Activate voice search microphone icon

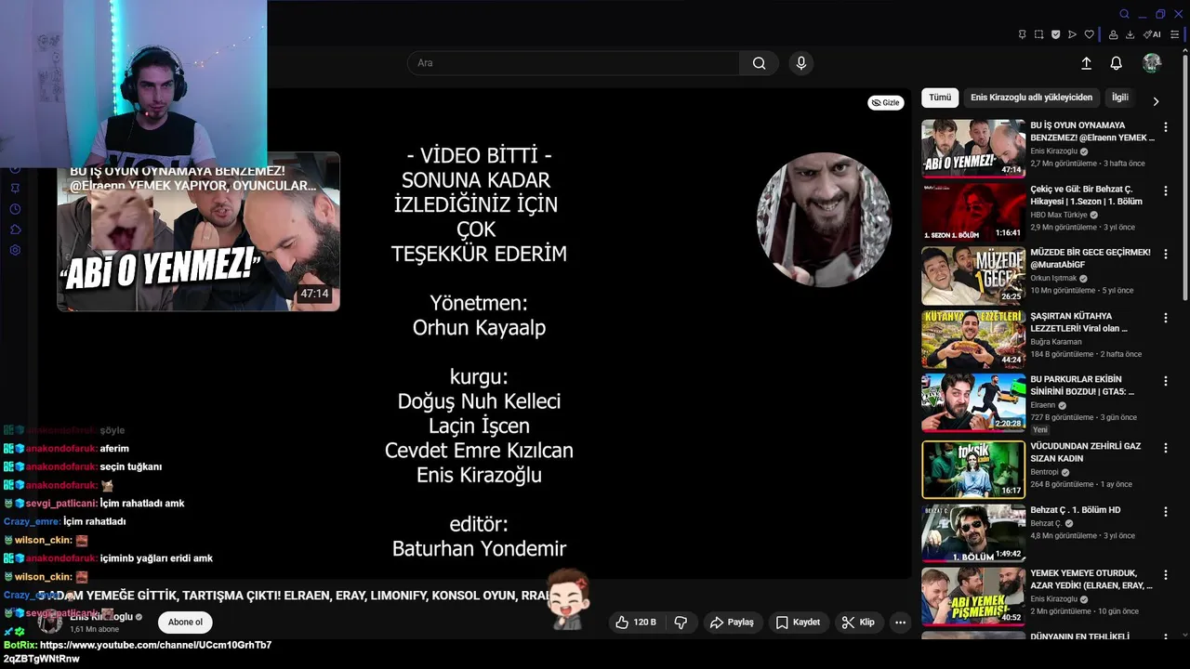click(x=801, y=63)
